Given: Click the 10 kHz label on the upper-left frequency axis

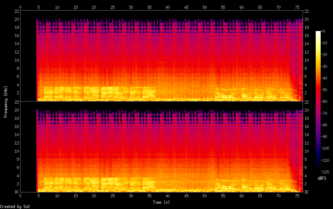Looking at the screenshot, I should click(x=16, y=60).
